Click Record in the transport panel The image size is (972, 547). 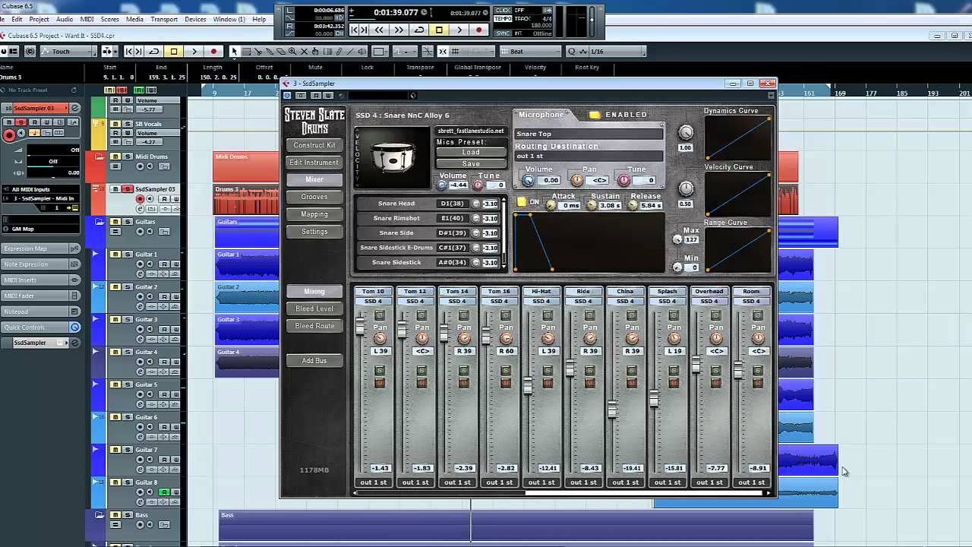478,30
